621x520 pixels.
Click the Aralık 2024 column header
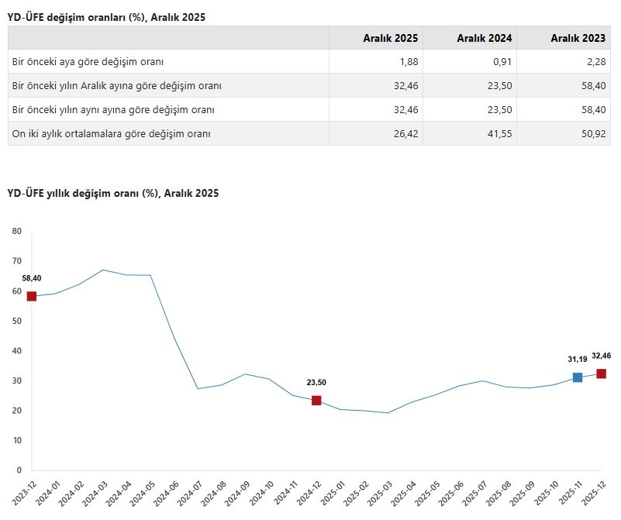[x=484, y=38]
